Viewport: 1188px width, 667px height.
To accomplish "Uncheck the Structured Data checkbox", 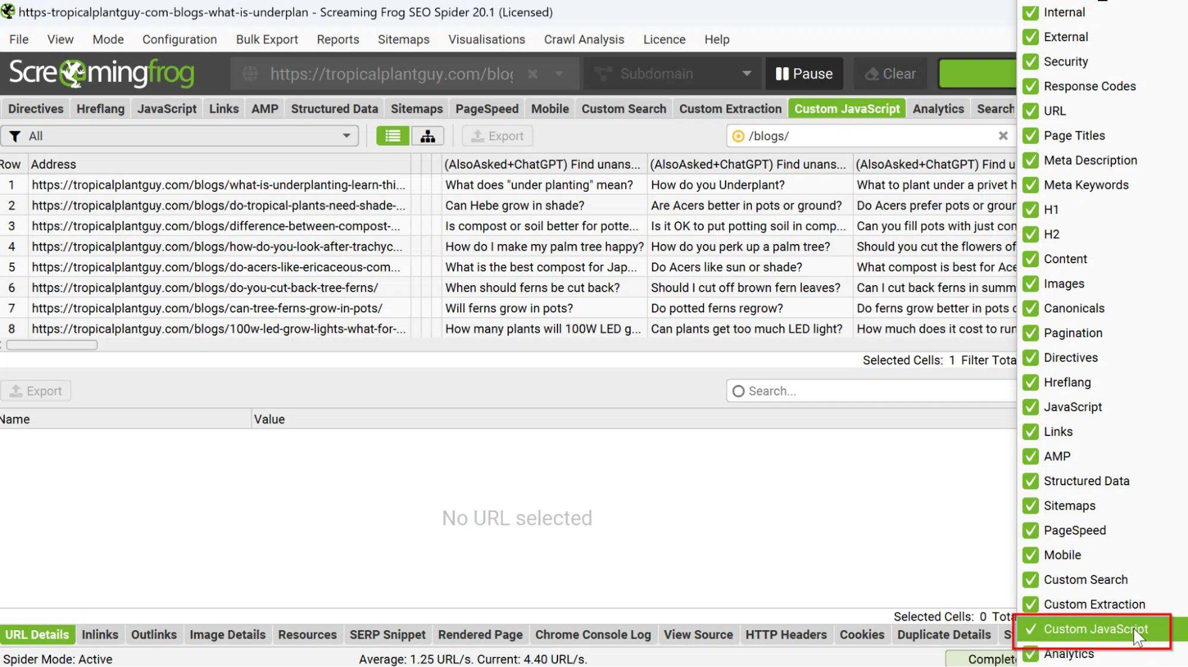I will 1031,481.
